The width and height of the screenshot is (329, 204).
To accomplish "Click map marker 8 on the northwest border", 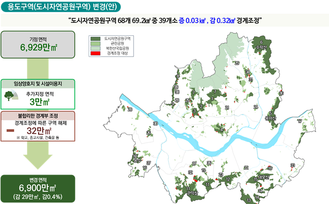I will click(178, 76).
